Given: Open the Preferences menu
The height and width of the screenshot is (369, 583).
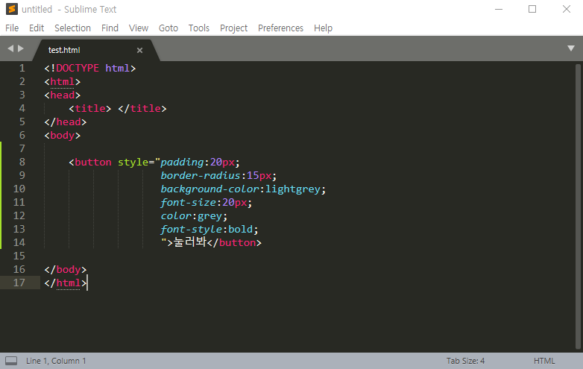Looking at the screenshot, I should click(280, 28).
